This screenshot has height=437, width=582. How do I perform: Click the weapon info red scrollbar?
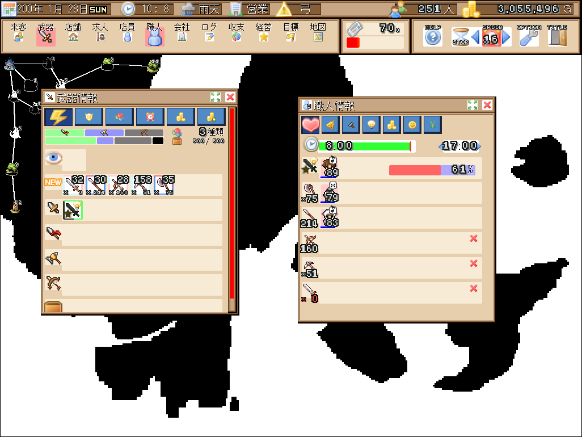[x=232, y=204]
